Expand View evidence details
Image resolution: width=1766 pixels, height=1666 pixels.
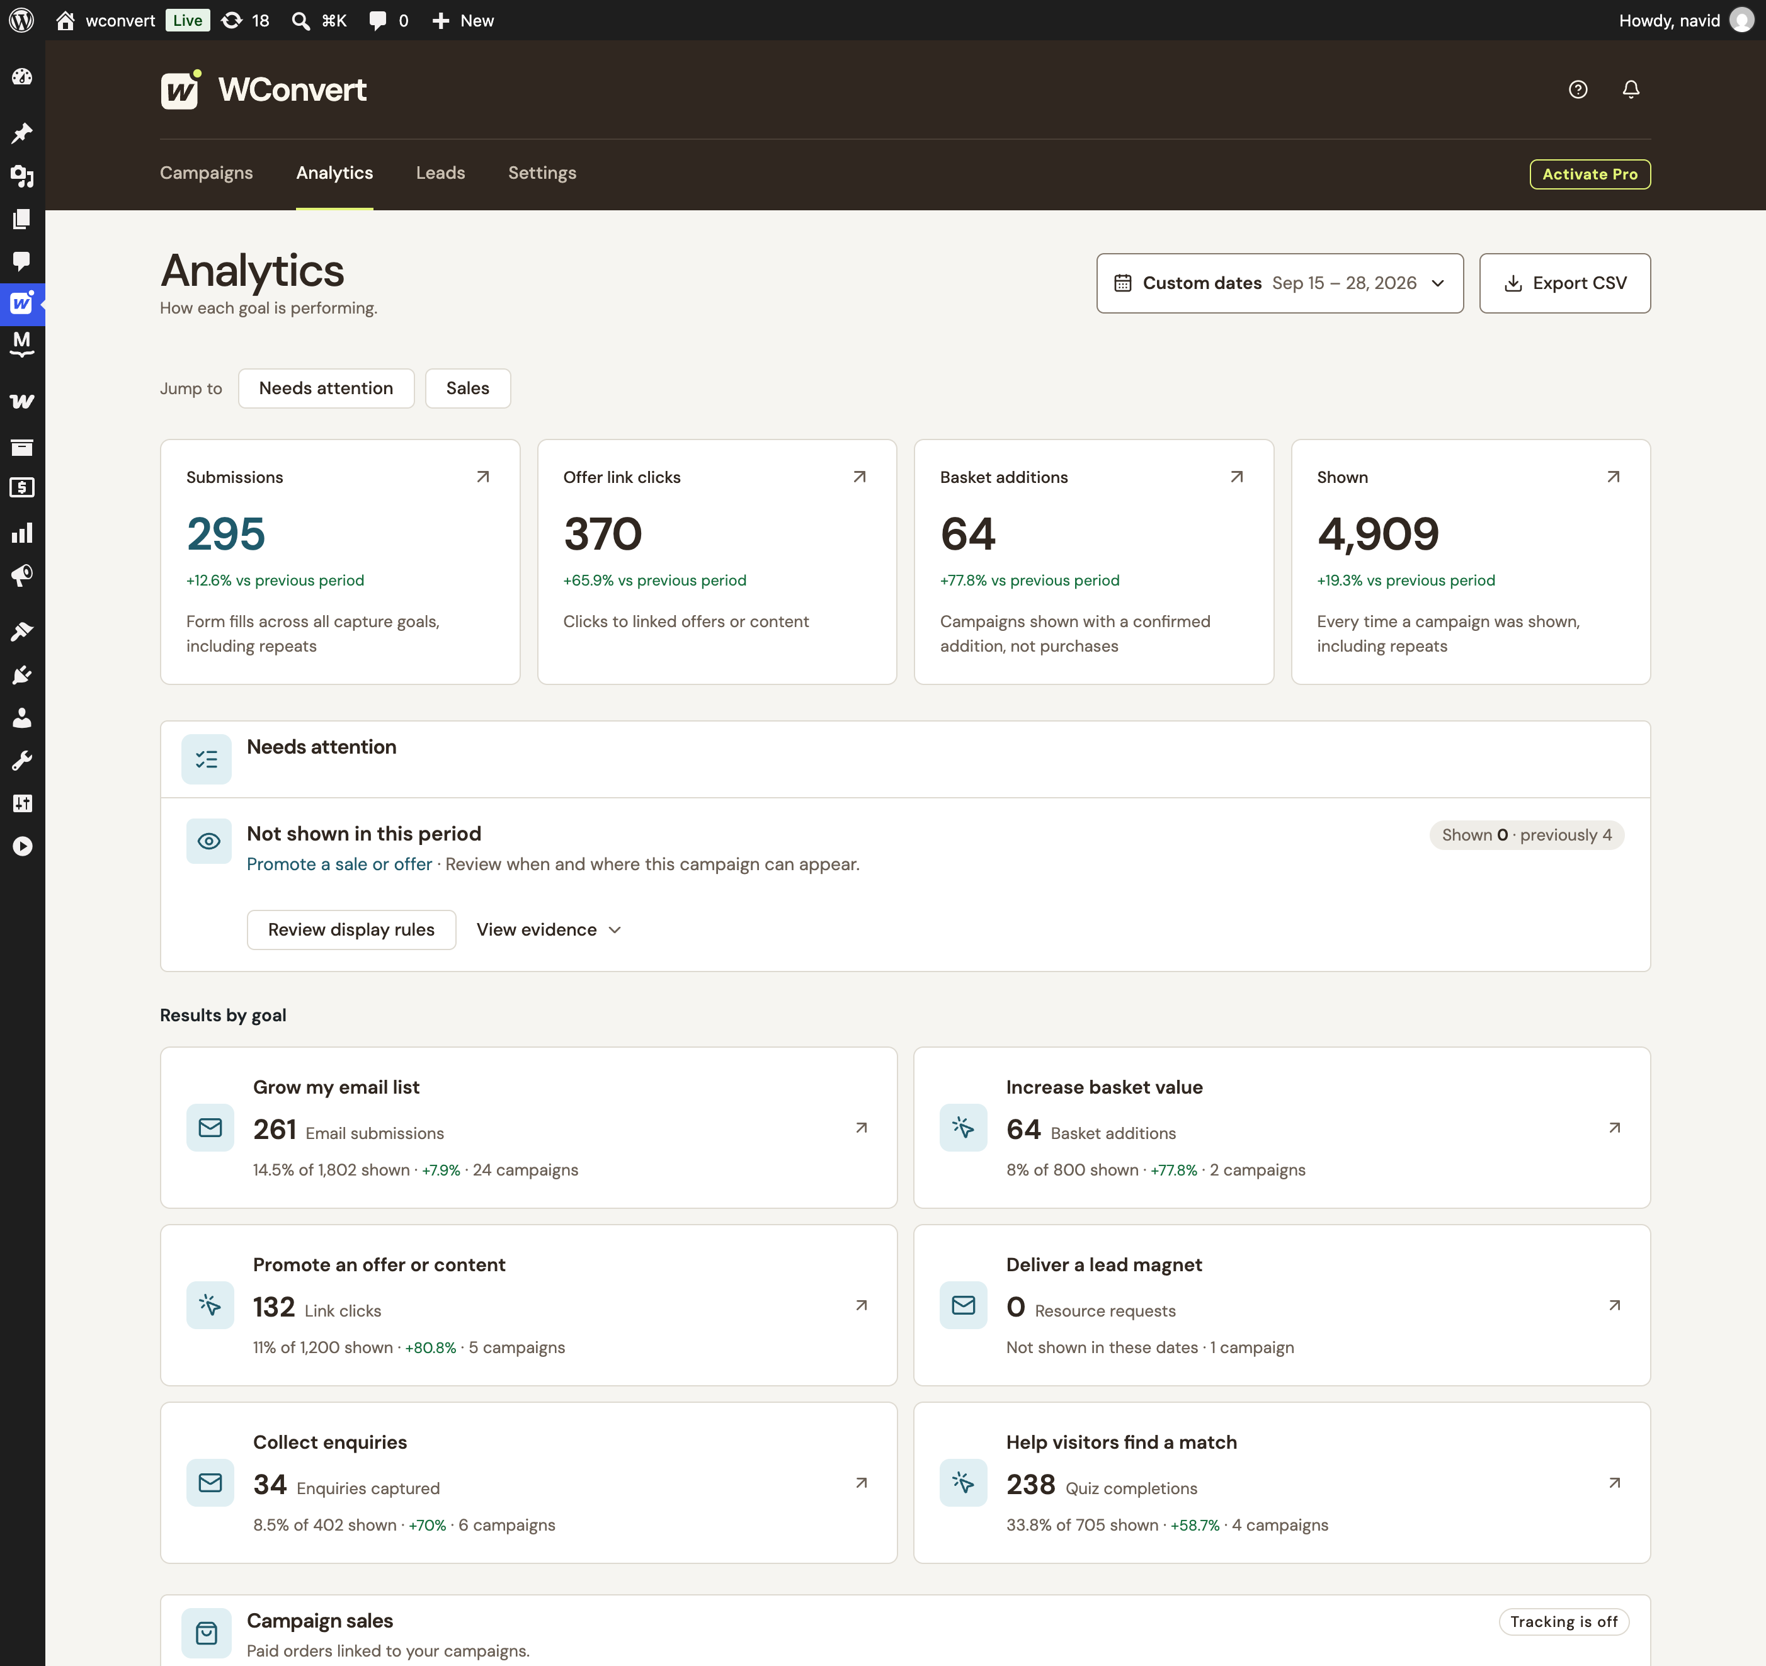click(x=548, y=930)
